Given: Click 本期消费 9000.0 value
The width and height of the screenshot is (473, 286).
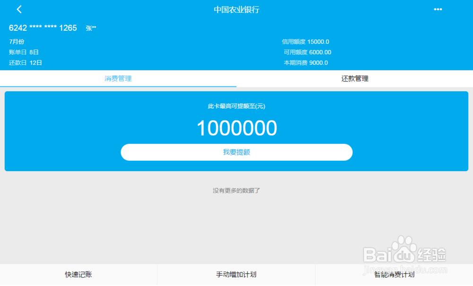Looking at the screenshot, I should pos(306,63).
